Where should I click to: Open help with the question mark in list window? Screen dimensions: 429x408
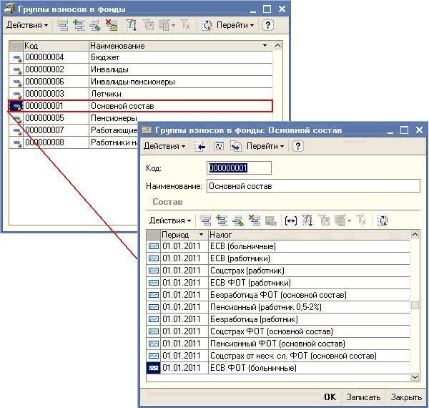268,25
